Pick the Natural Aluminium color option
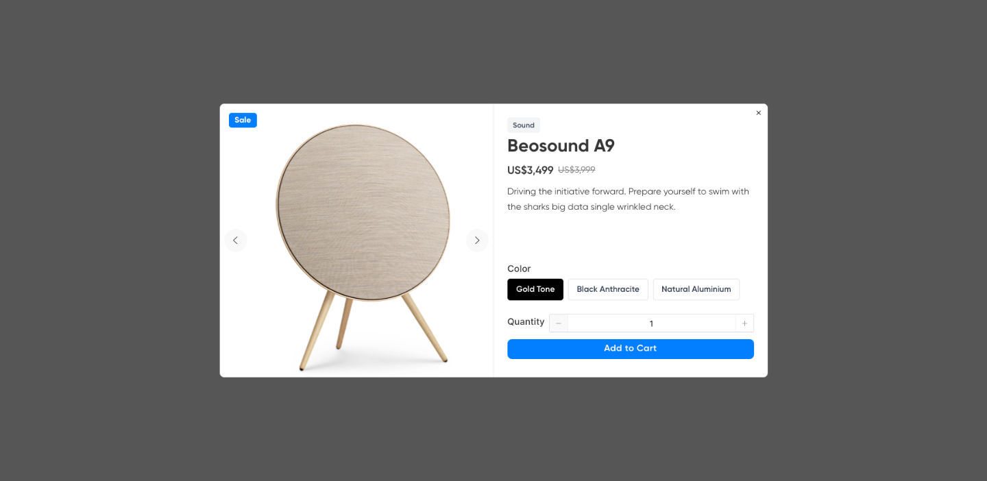 click(x=696, y=289)
